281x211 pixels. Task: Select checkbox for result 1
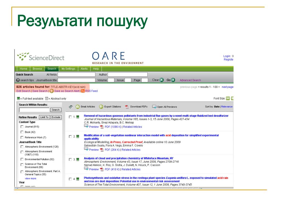coord(70,117)
